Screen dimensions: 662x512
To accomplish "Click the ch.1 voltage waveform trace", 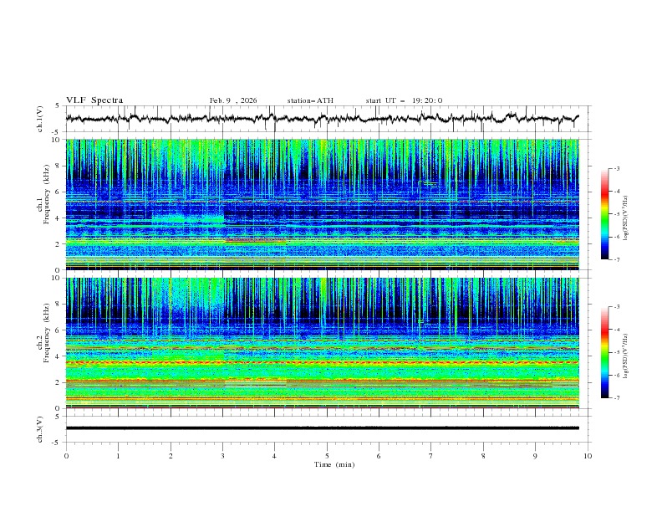I will 322,119.
